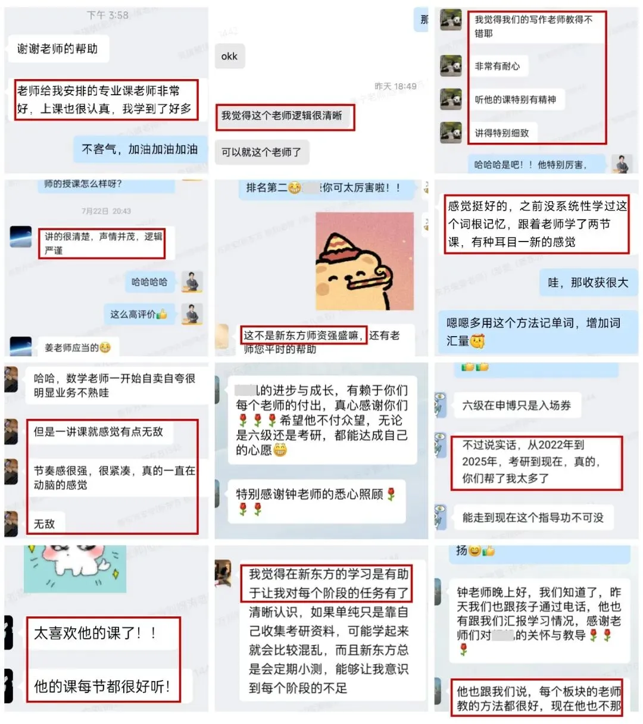Click the teacher avatar beside 他特别厉害

[x=622, y=164]
